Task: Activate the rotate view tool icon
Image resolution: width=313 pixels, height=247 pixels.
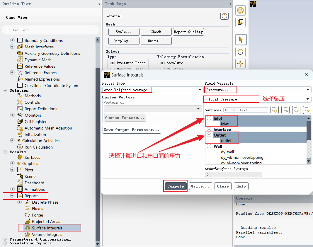Action: pos(240,52)
